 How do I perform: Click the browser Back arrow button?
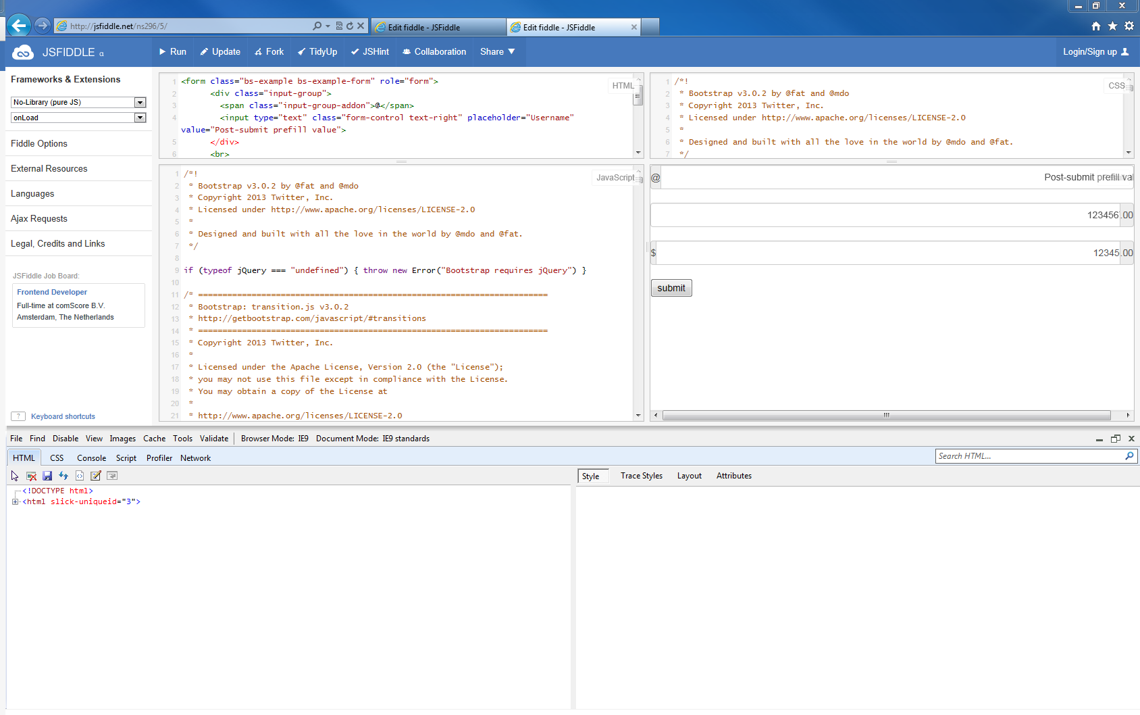point(19,26)
